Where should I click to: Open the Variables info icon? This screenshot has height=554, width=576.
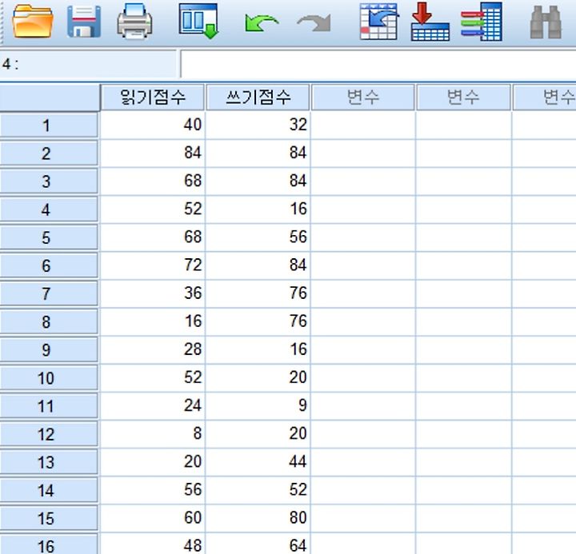(482, 22)
